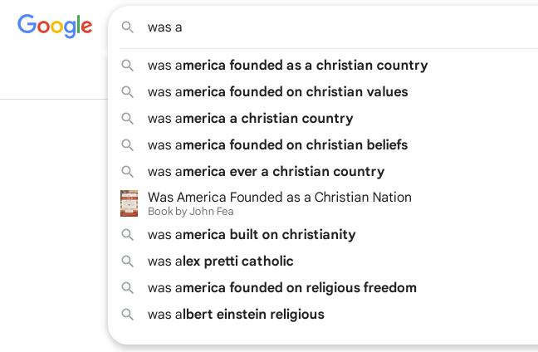Select 'was alex pretti catholic' suggestion

[220, 261]
